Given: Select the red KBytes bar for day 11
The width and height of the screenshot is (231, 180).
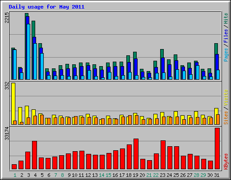Looking at the screenshot, I should 82,160.
